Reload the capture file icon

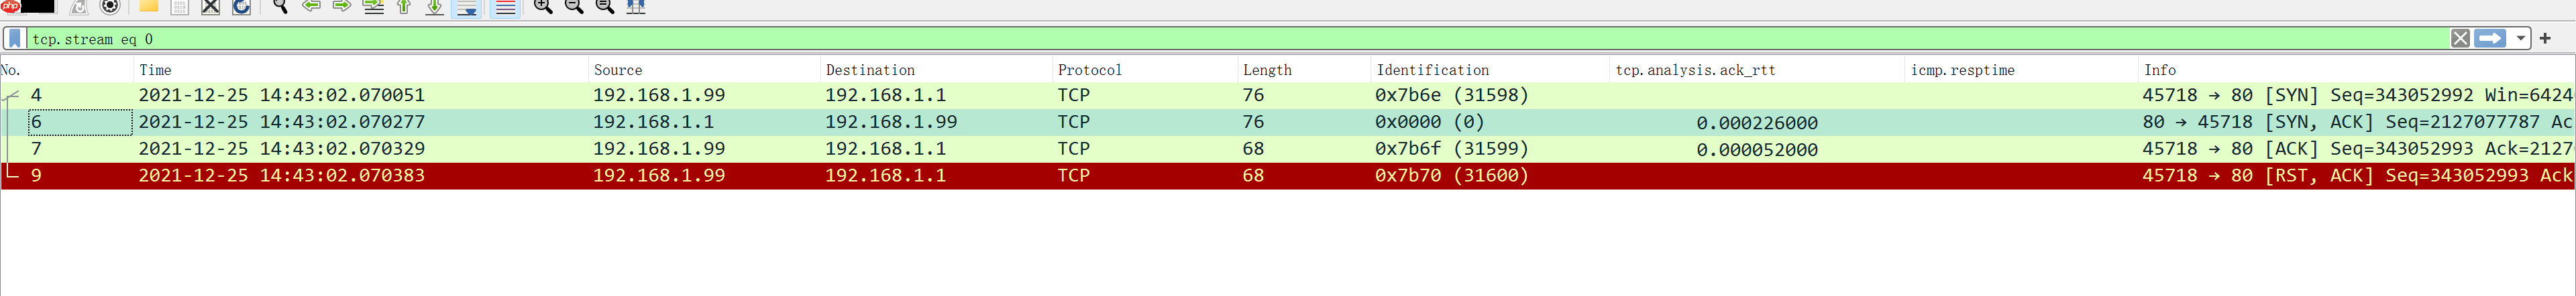point(242,6)
